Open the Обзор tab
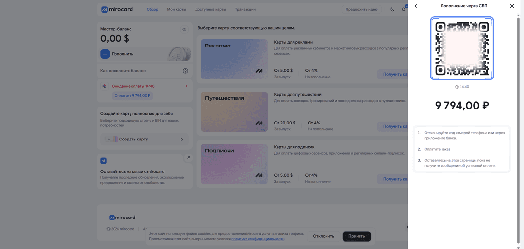The height and width of the screenshot is (249, 524). 152,9
